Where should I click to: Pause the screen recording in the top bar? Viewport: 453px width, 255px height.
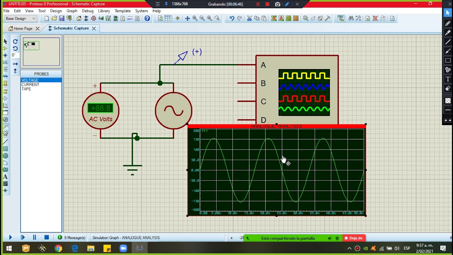(258, 4)
